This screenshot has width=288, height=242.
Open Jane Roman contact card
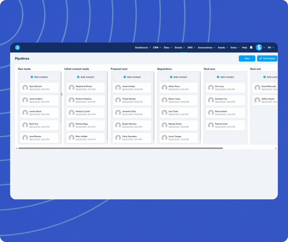[39, 138]
